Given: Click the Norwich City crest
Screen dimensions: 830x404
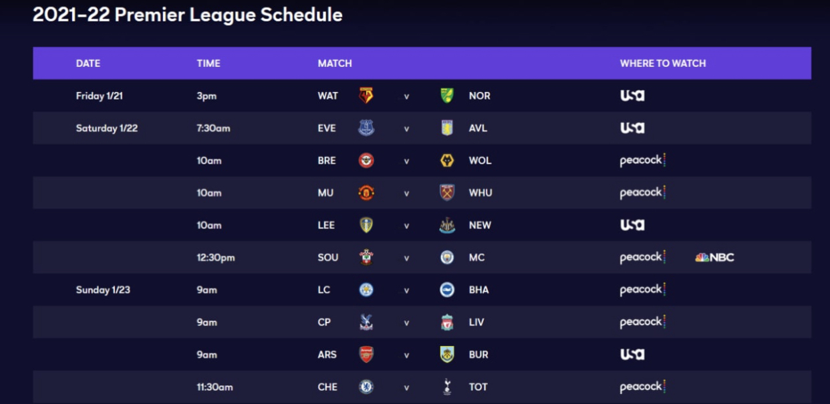Looking at the screenshot, I should tap(447, 95).
